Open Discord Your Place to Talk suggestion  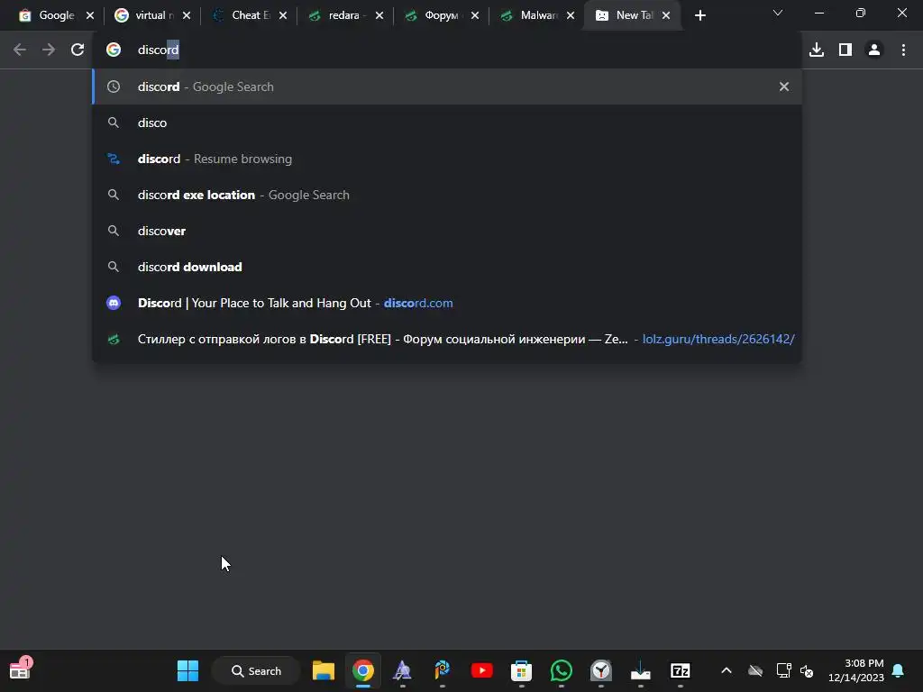coord(447,303)
